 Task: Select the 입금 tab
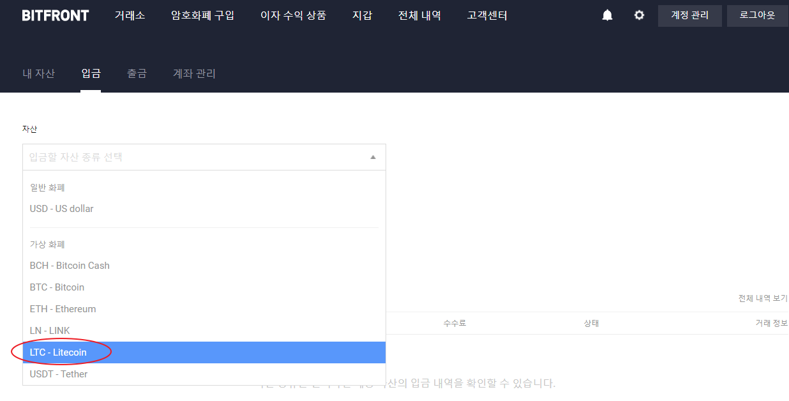[x=91, y=73]
